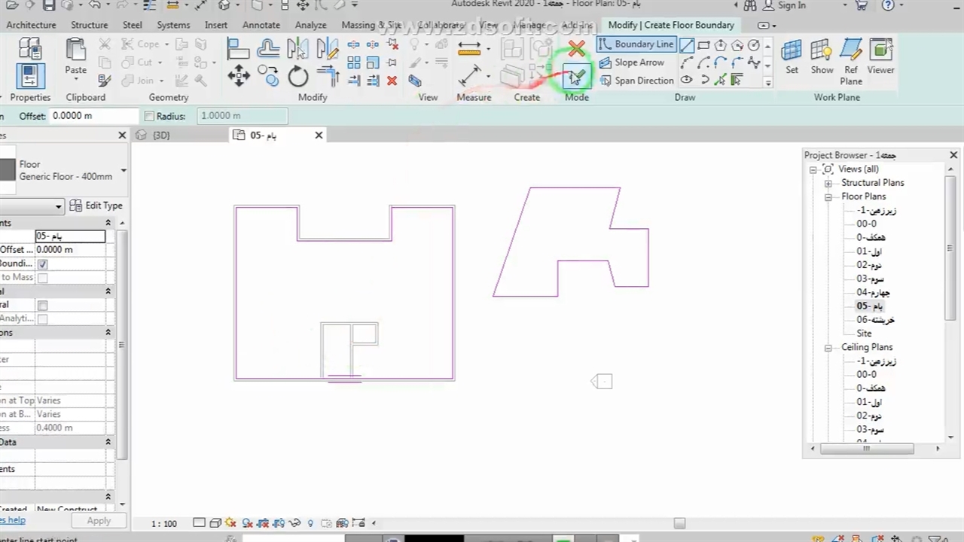Select the Move tool in Modify panel
Viewport: 964px width, 542px height.
[239, 76]
